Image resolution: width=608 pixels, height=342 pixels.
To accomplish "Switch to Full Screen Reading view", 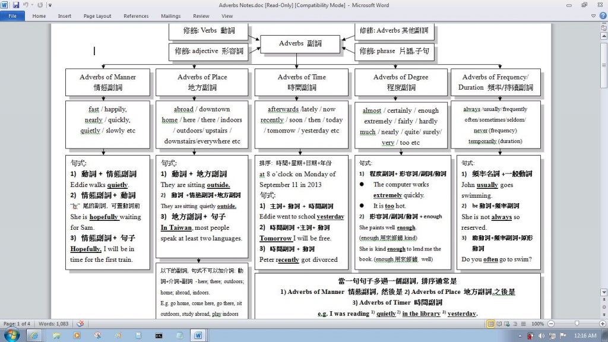I will 500,324.
